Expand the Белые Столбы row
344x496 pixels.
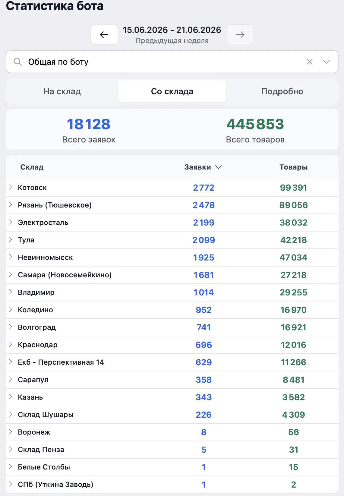point(11,467)
